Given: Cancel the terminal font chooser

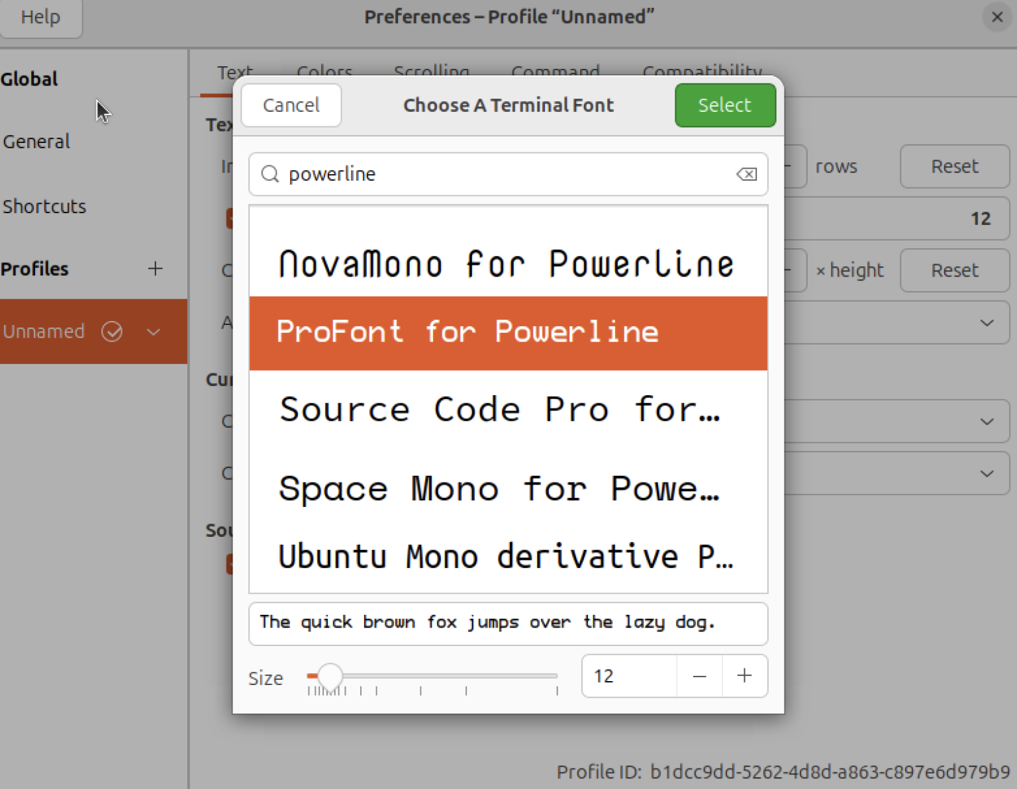Looking at the screenshot, I should tap(291, 105).
